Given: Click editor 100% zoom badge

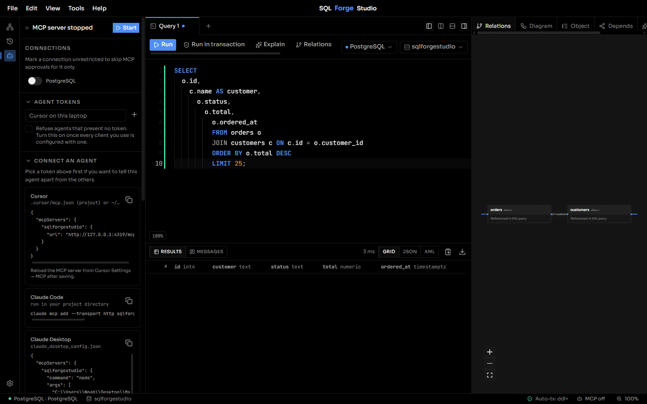Looking at the screenshot, I should click(x=158, y=236).
